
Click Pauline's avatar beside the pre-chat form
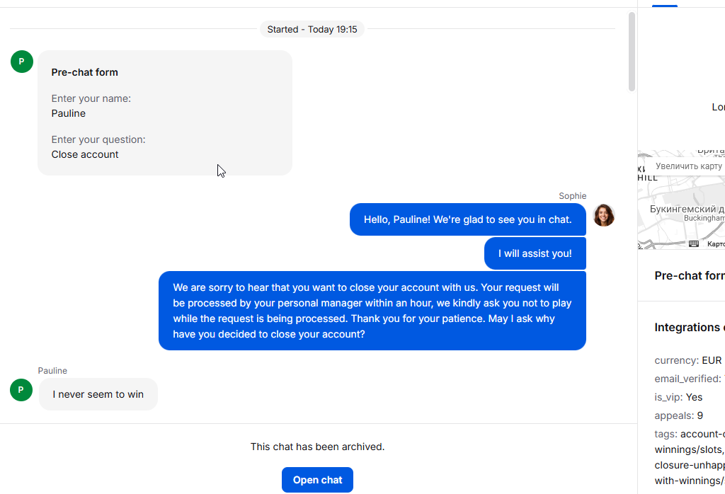click(22, 62)
